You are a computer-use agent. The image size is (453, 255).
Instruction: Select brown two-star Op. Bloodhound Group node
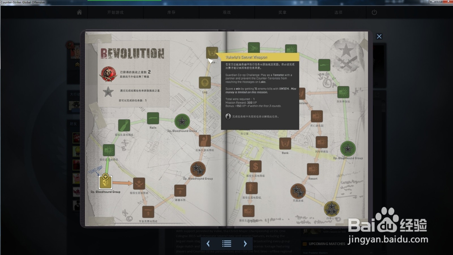198,169
